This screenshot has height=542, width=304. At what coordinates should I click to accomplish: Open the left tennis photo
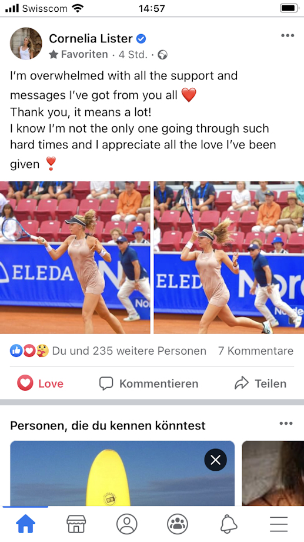(x=75, y=257)
